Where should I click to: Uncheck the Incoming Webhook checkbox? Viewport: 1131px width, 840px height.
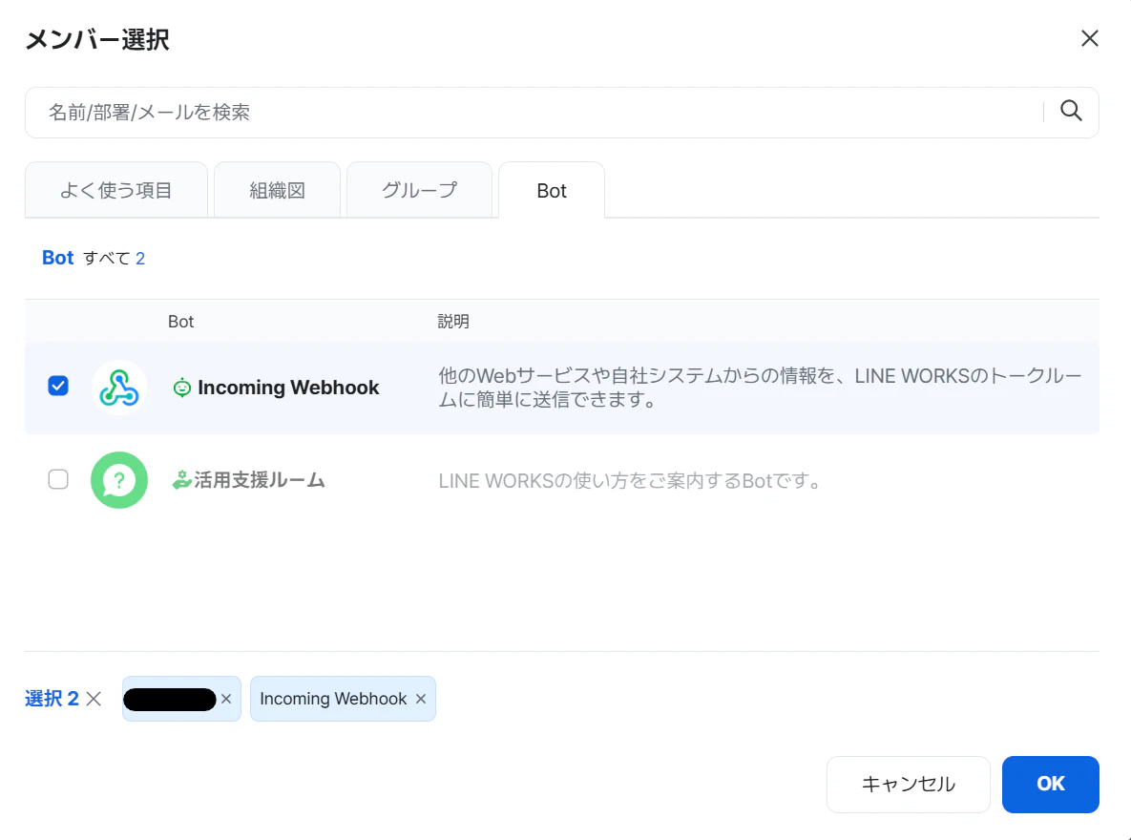(x=58, y=386)
